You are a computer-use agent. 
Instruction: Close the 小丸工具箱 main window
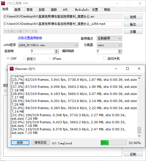click(x=140, y=3)
